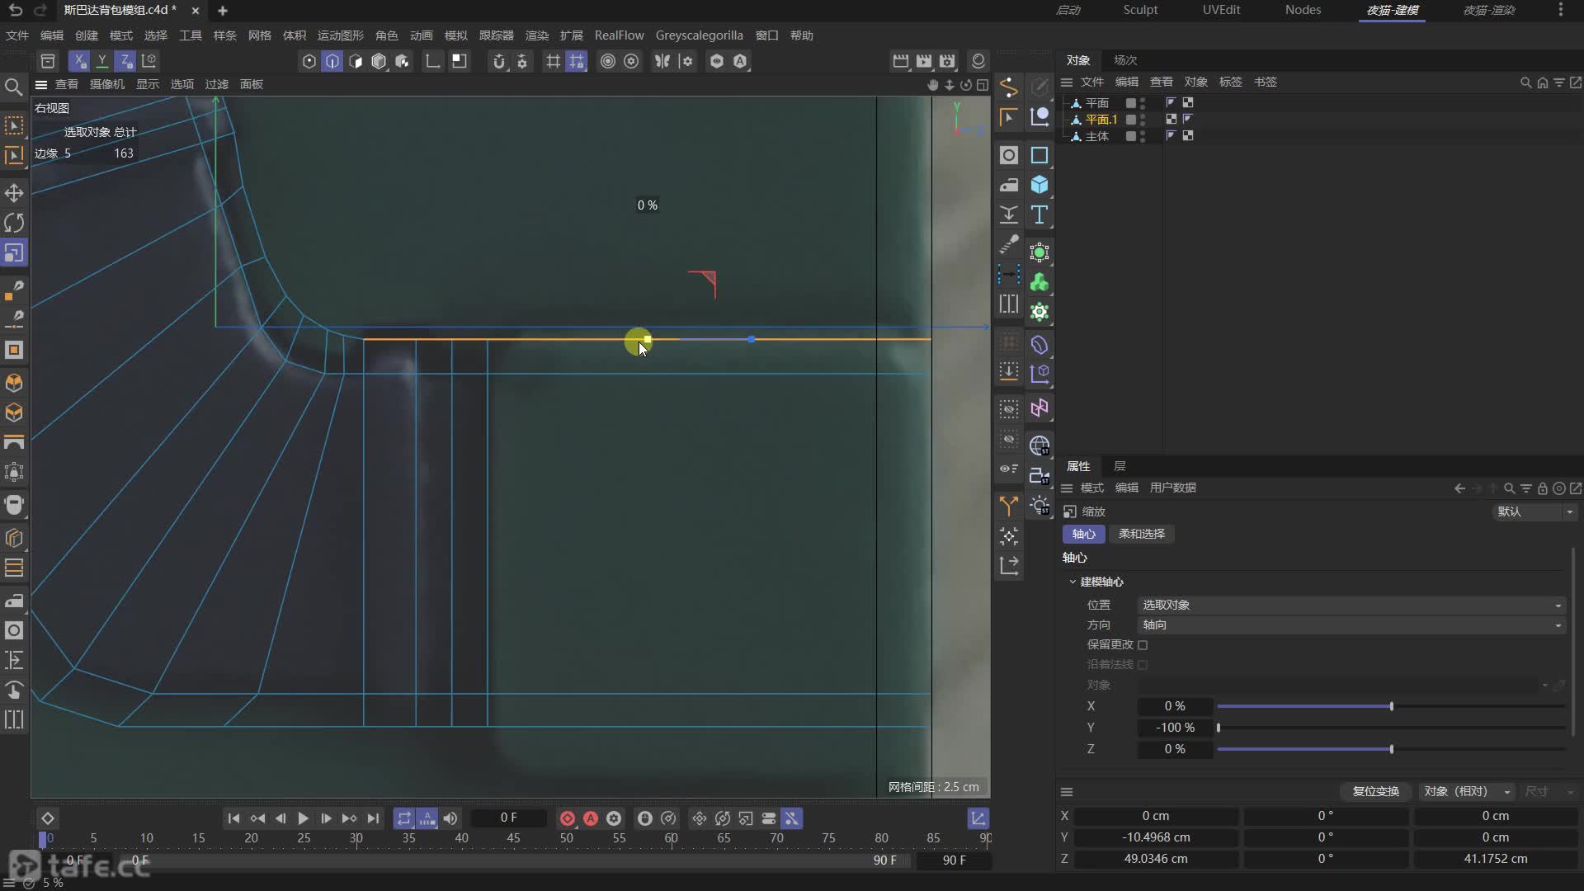Collapse the 建模轴心 section
Image resolution: width=1584 pixels, height=891 pixels.
point(1072,582)
